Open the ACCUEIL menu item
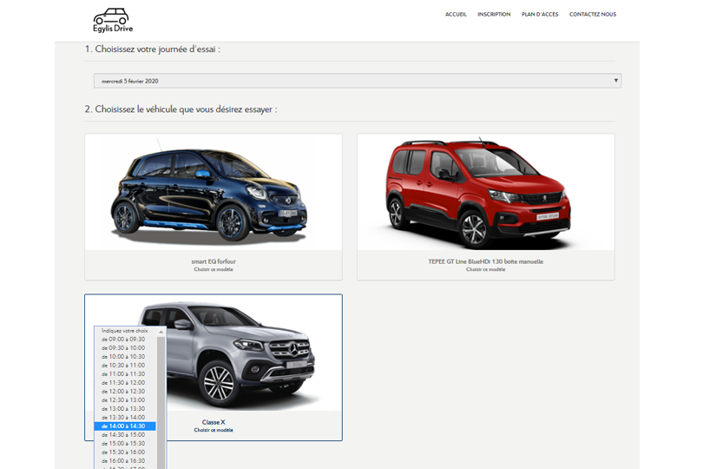The width and height of the screenshot is (703, 469). [456, 15]
